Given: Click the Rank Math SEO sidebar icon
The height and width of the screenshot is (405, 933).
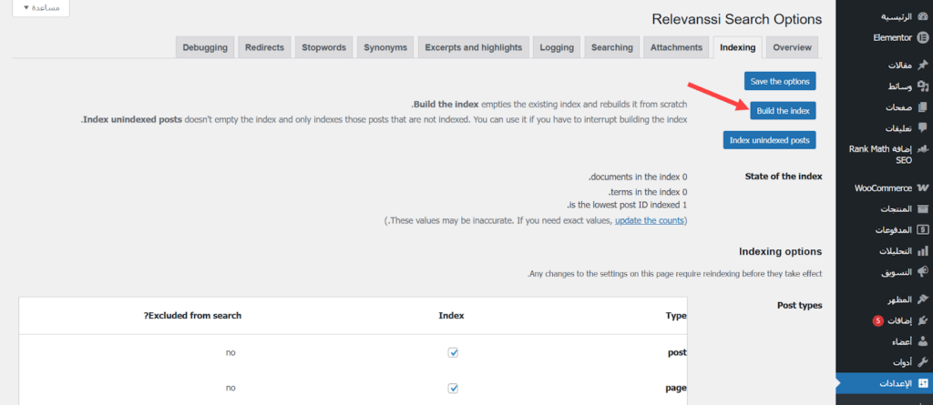Looking at the screenshot, I should (922, 148).
